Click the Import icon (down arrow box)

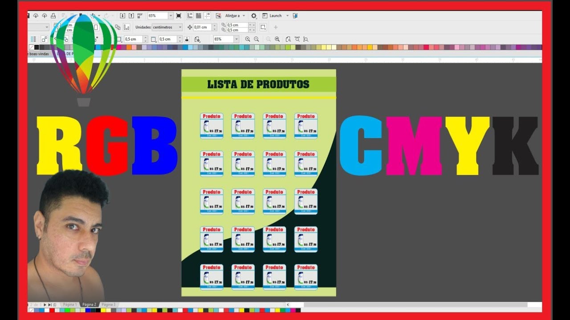[x=122, y=16]
